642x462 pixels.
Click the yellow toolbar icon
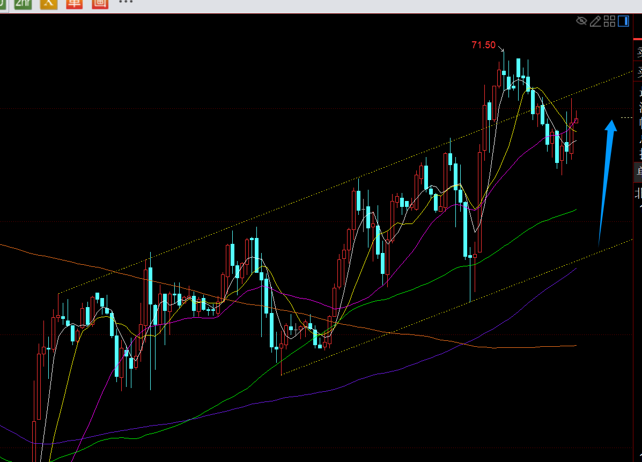pos(49,4)
